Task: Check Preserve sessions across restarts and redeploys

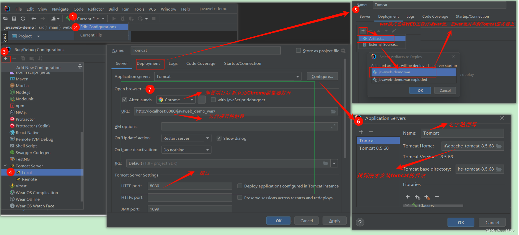Action: pos(240,197)
